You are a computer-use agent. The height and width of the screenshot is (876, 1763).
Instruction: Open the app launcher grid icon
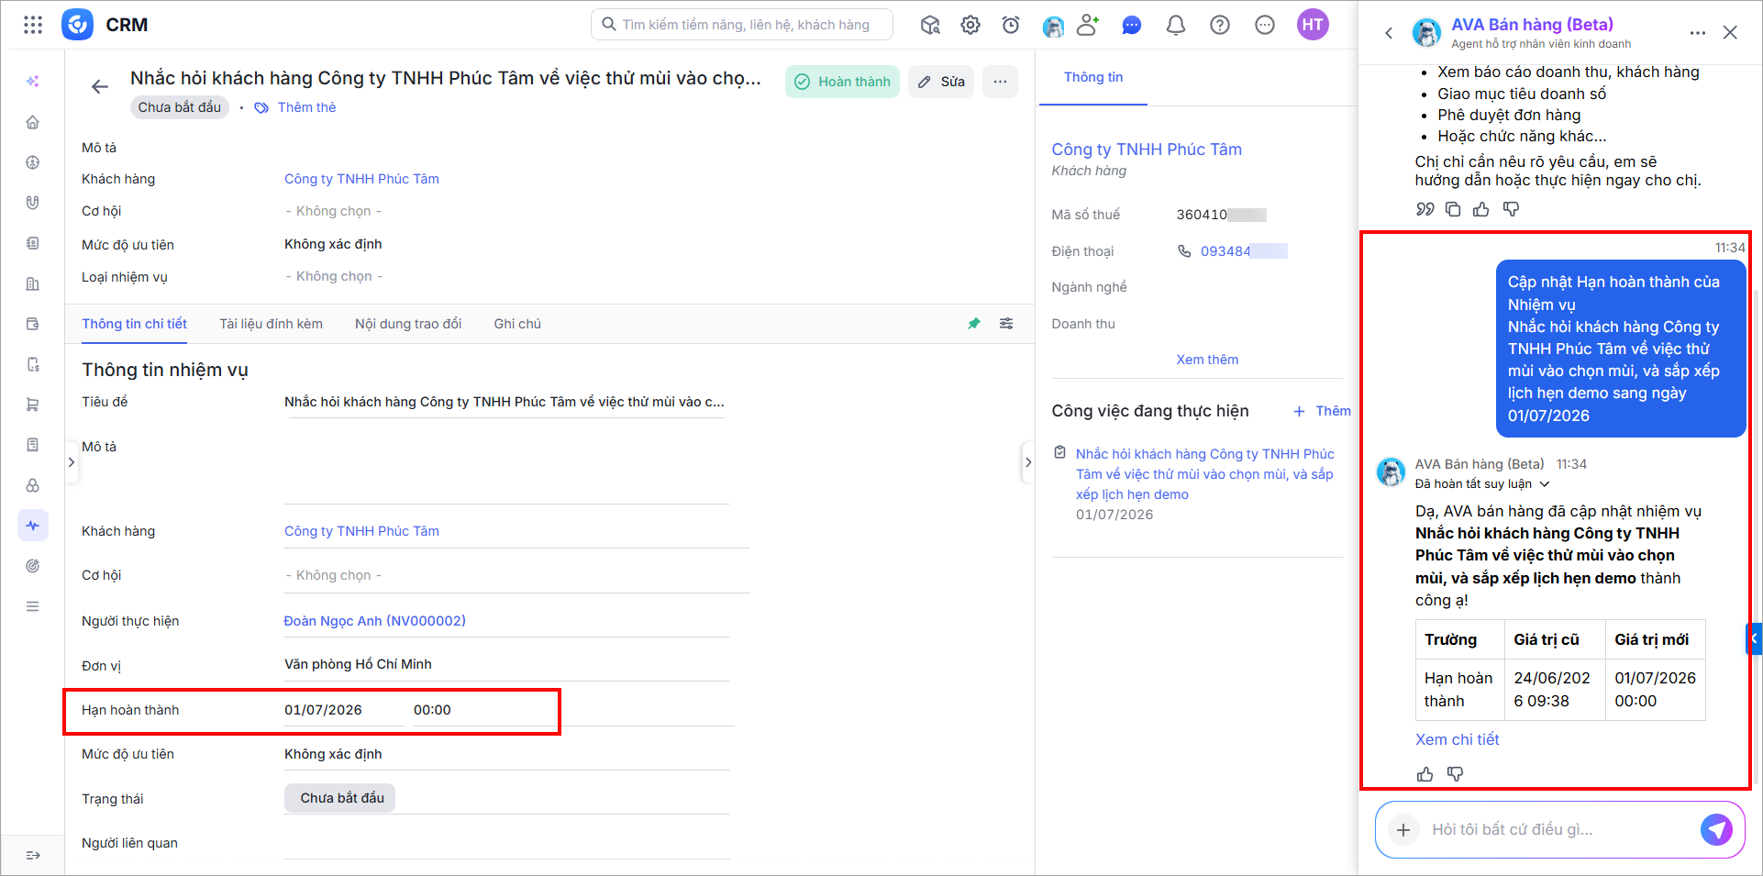coord(33,25)
